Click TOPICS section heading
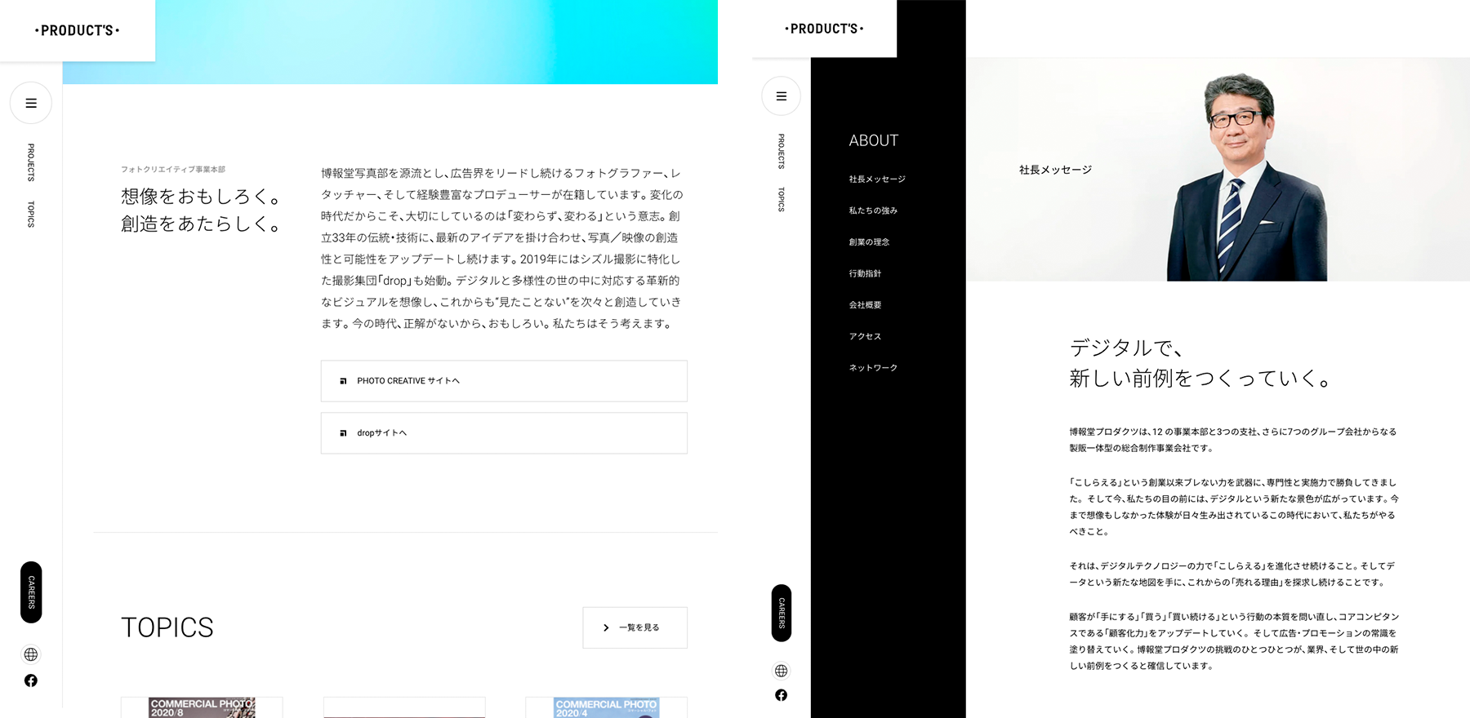 tap(167, 627)
